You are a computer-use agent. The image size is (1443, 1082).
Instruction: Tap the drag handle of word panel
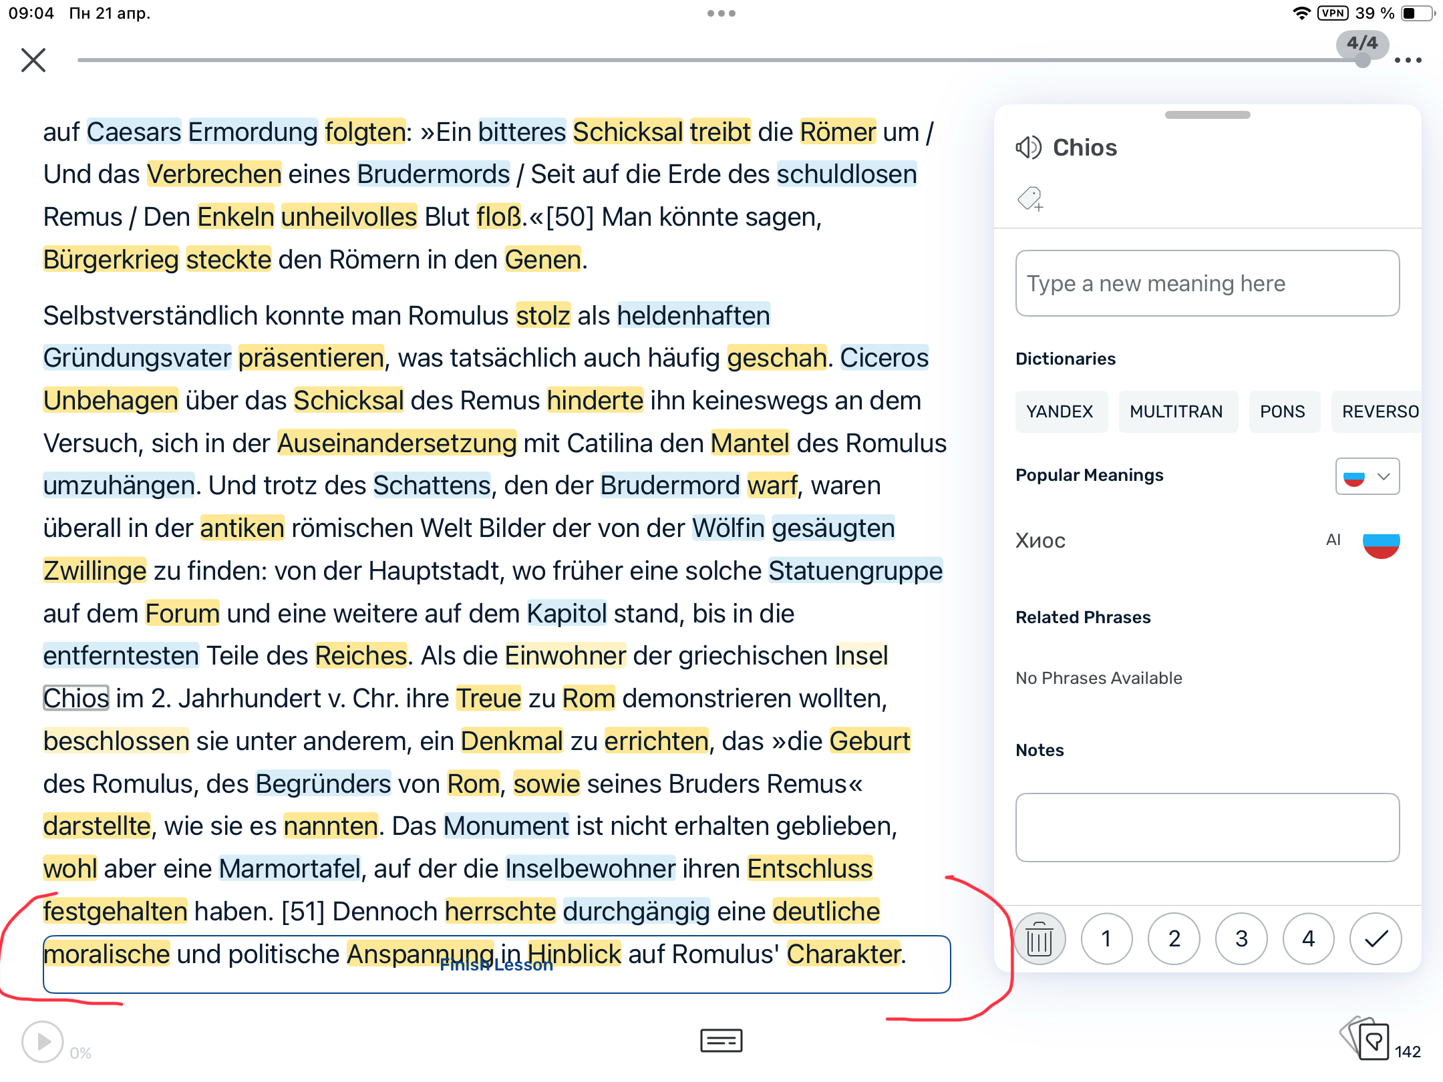(x=1207, y=115)
